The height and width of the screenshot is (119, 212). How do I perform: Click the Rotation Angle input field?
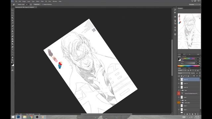(27, 4)
